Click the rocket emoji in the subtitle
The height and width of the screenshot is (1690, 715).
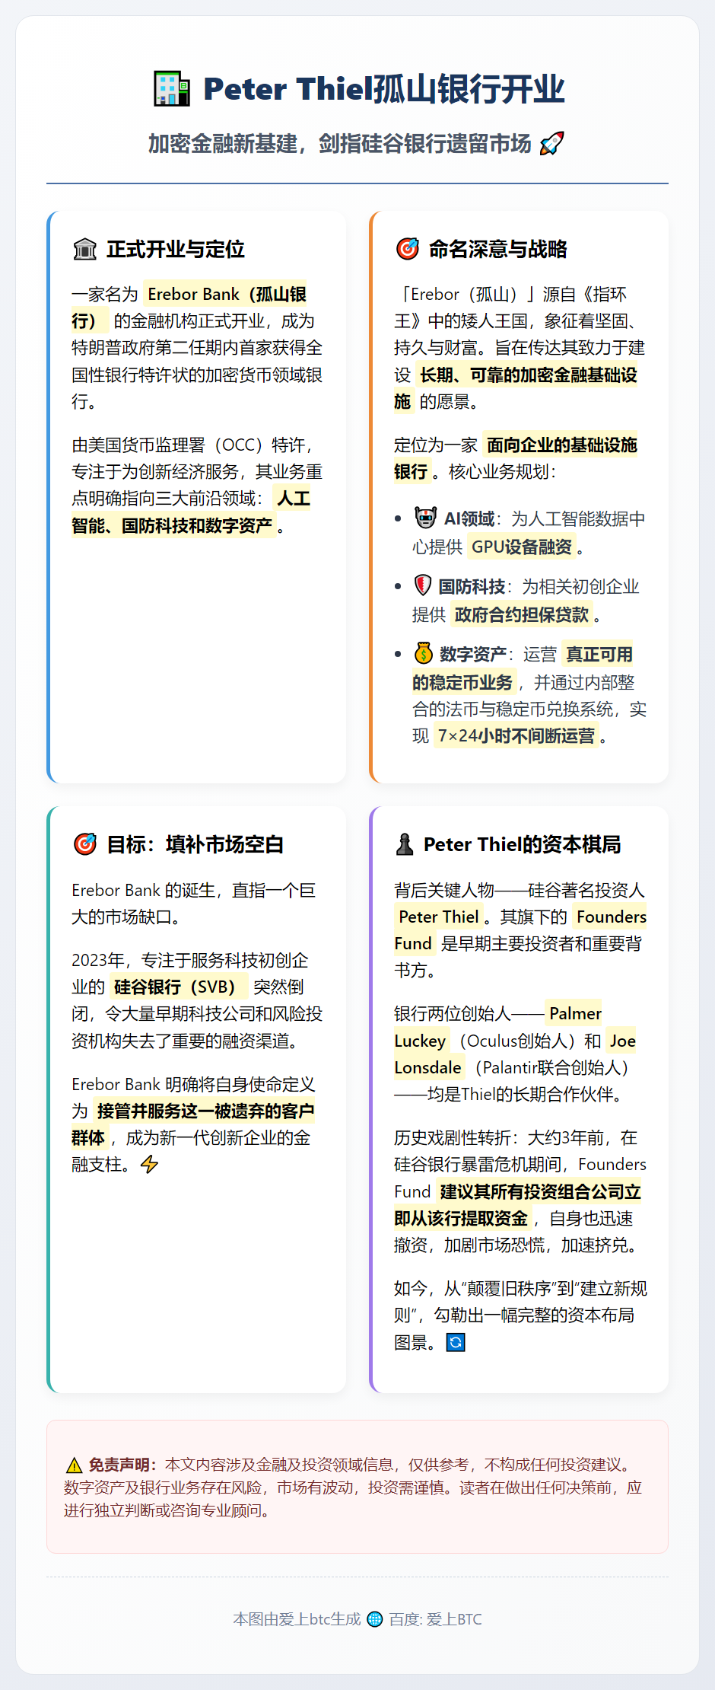click(x=551, y=143)
